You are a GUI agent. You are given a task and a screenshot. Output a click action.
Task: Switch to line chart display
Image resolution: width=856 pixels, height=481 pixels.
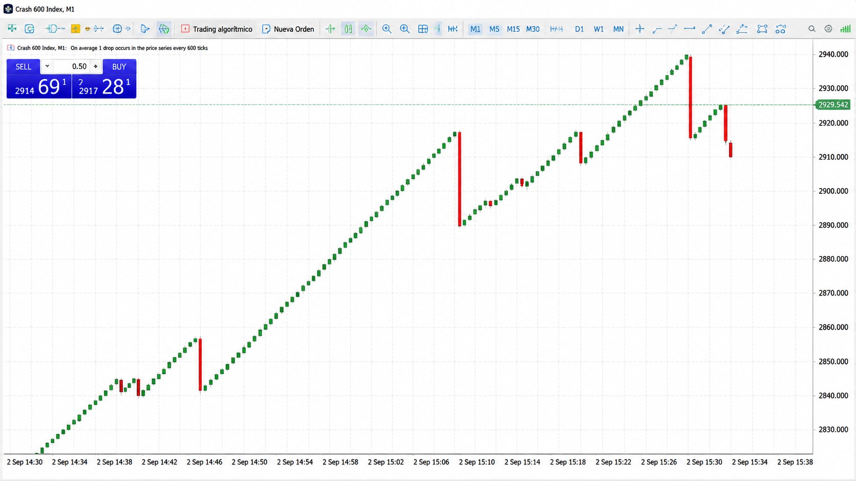[x=366, y=29]
